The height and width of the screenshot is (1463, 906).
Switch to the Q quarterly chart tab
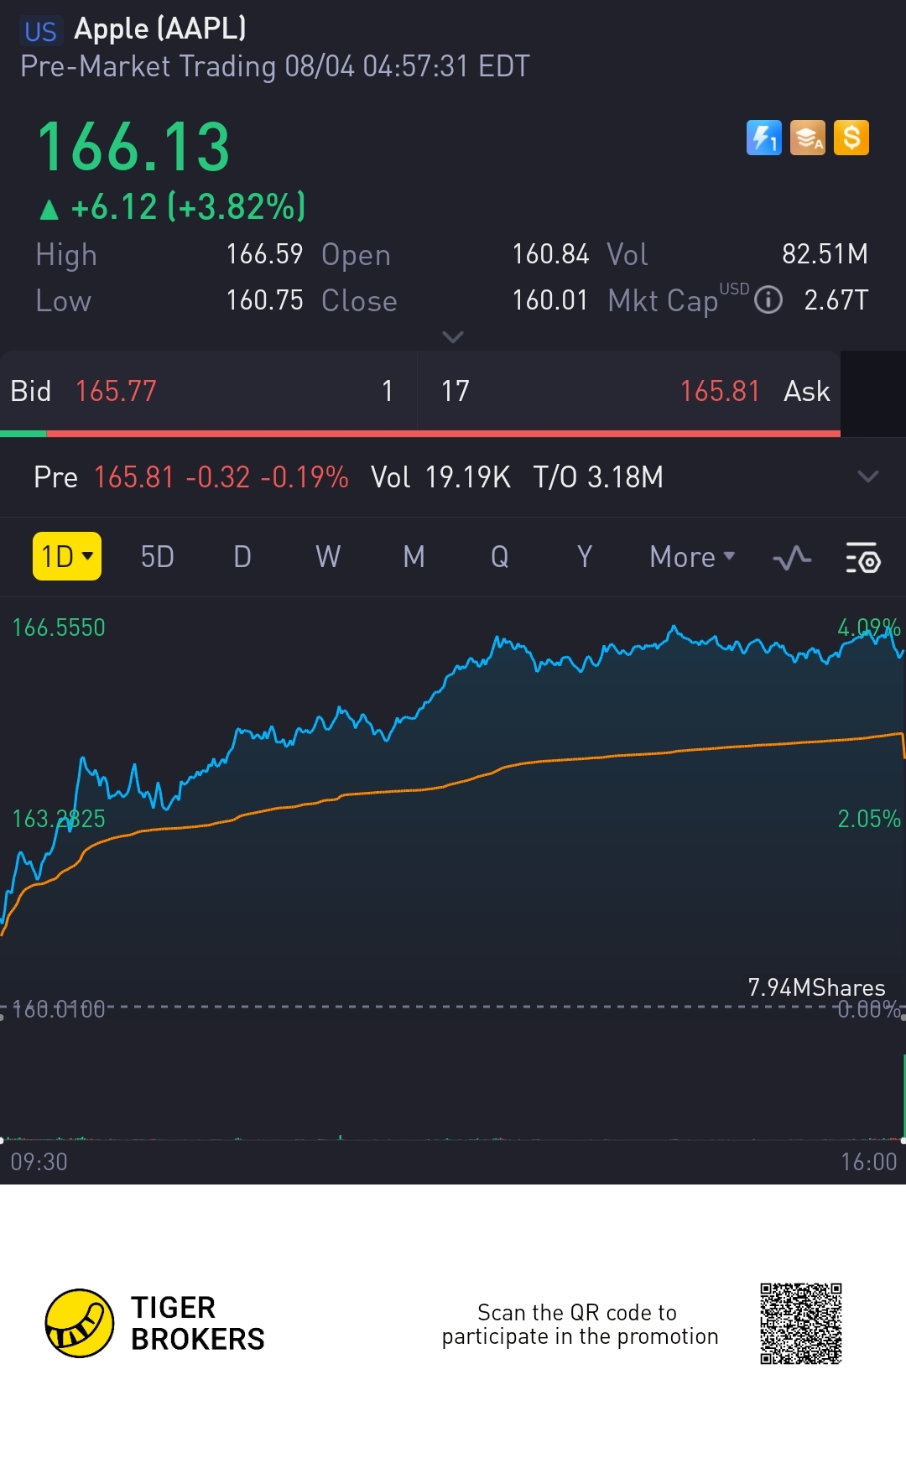pos(499,557)
